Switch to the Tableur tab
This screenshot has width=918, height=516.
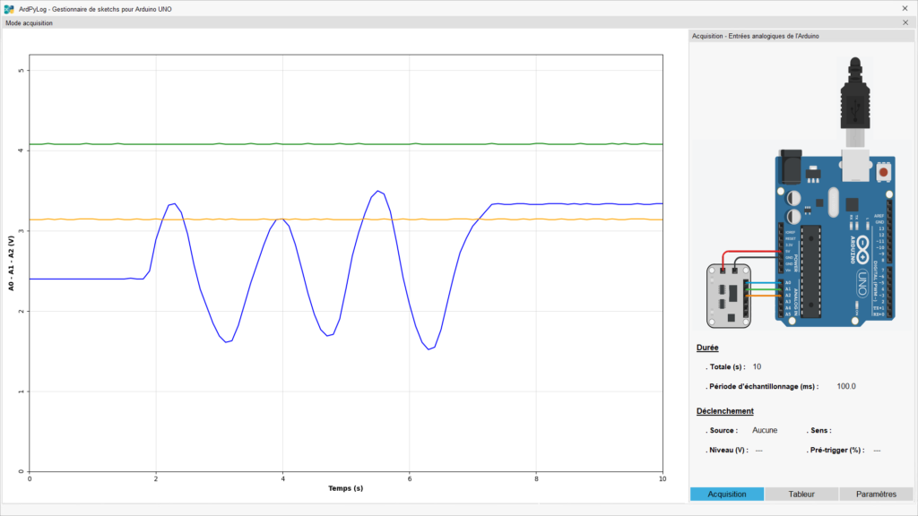tap(801, 494)
